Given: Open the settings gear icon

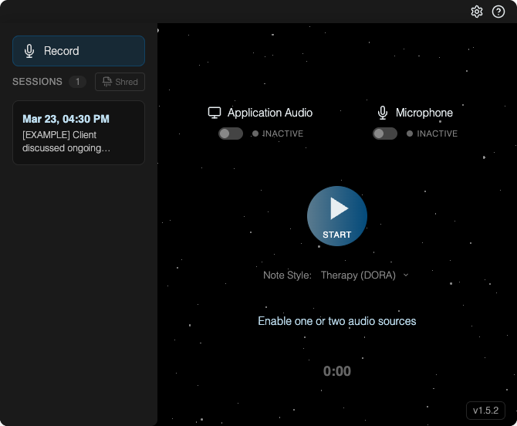Looking at the screenshot, I should click(x=477, y=12).
